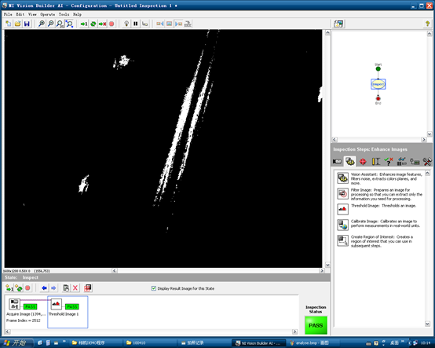Move to previous step with the left blue arrow
Viewport: 435px width, 348px height.
[44, 288]
